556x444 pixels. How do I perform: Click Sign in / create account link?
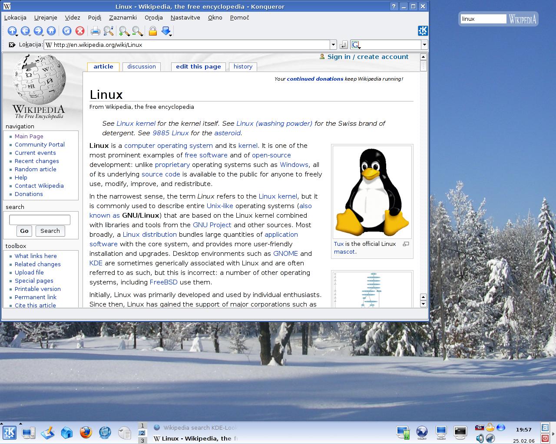click(368, 57)
